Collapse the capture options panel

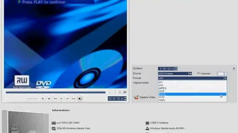tap(234, 68)
